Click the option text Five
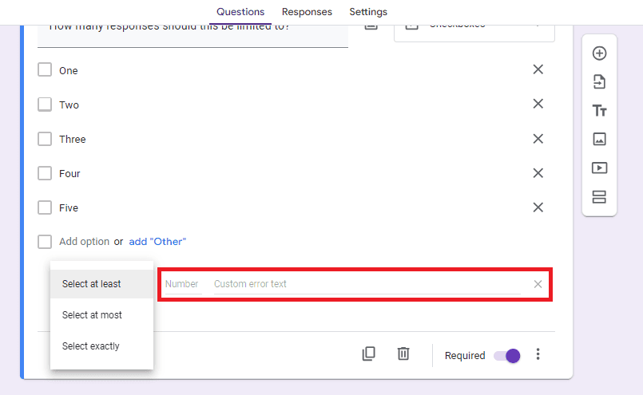 (69, 208)
